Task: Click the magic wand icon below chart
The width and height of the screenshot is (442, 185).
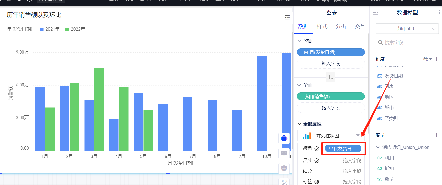Action: coord(284,182)
